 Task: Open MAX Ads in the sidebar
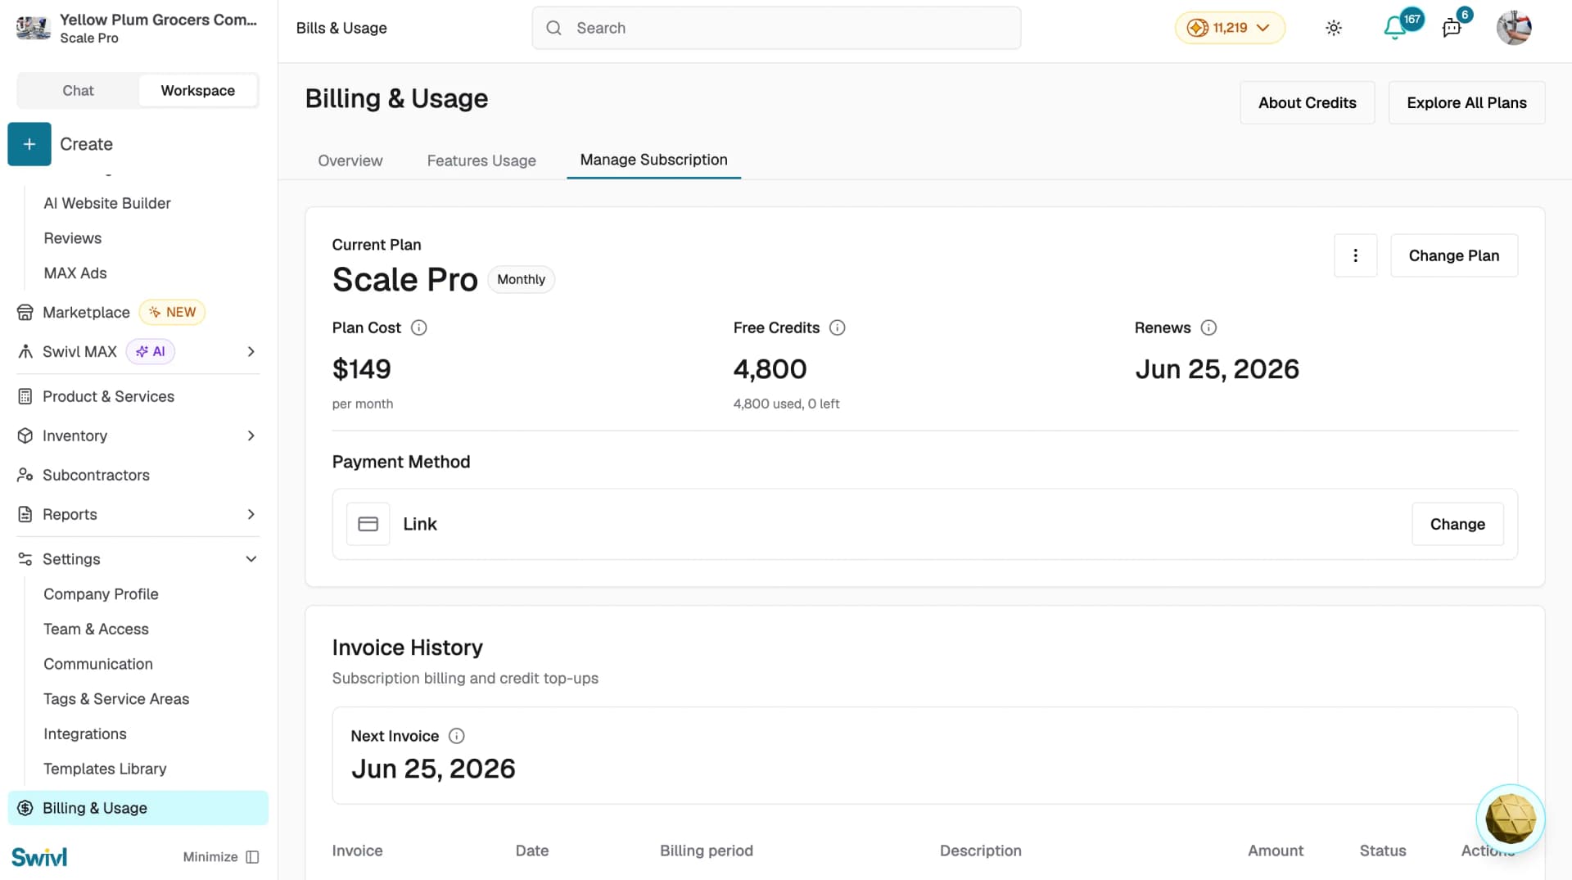tap(75, 273)
